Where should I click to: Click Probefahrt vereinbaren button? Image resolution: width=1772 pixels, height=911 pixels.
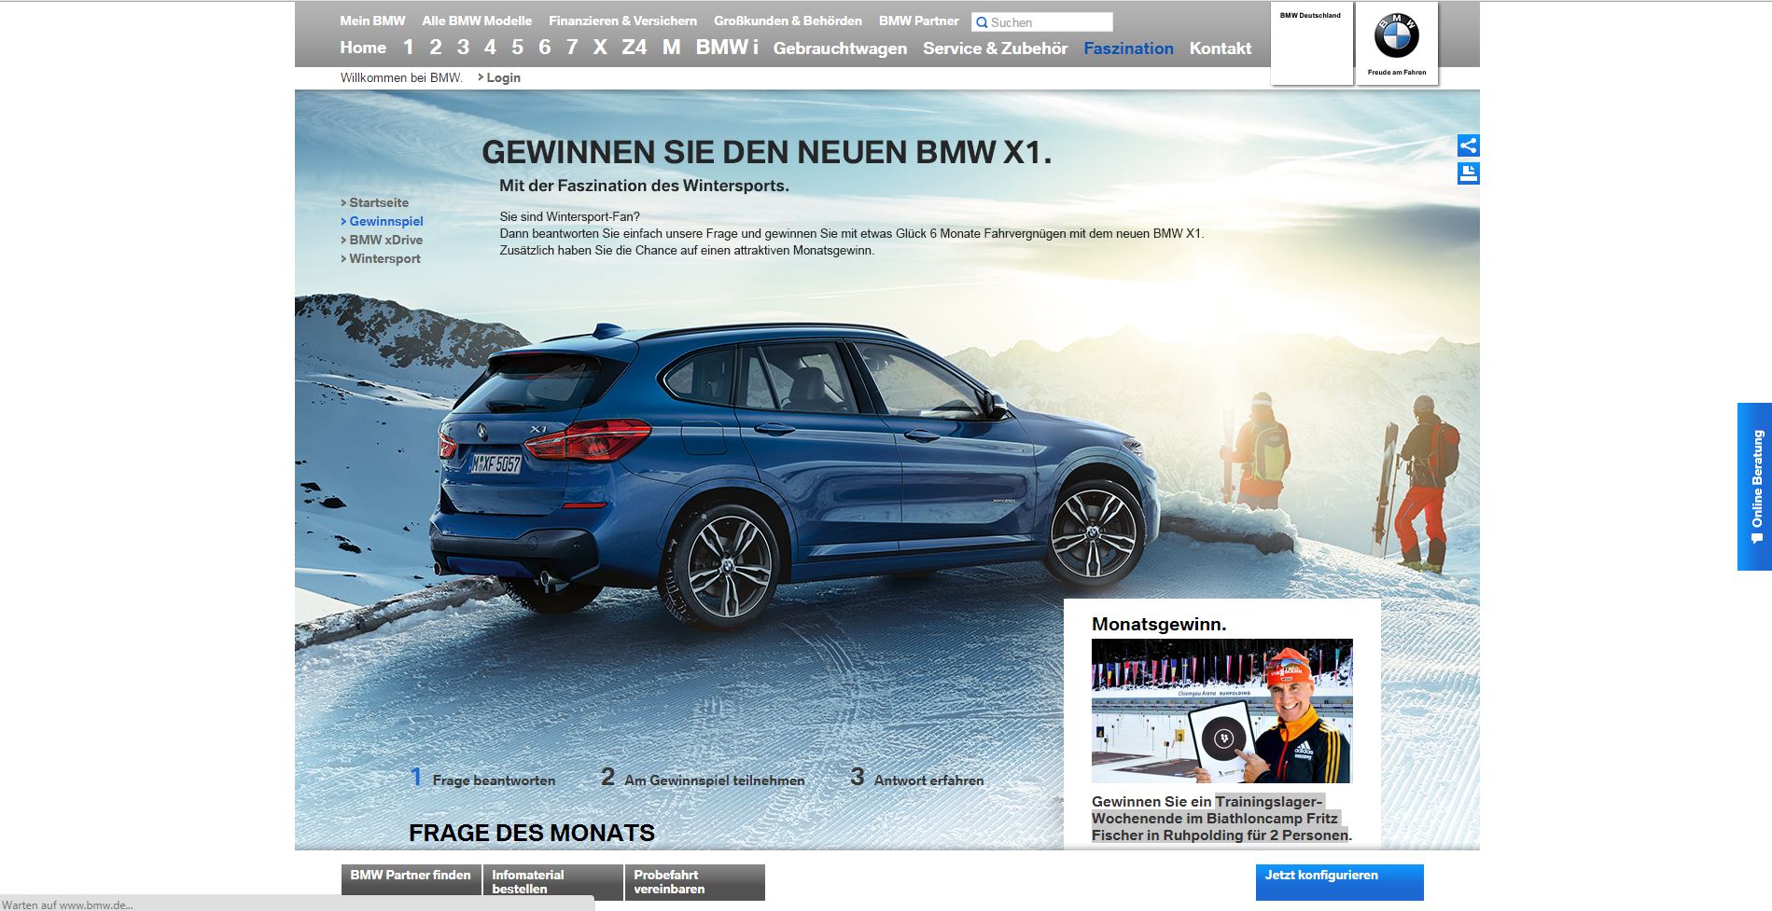(x=694, y=882)
